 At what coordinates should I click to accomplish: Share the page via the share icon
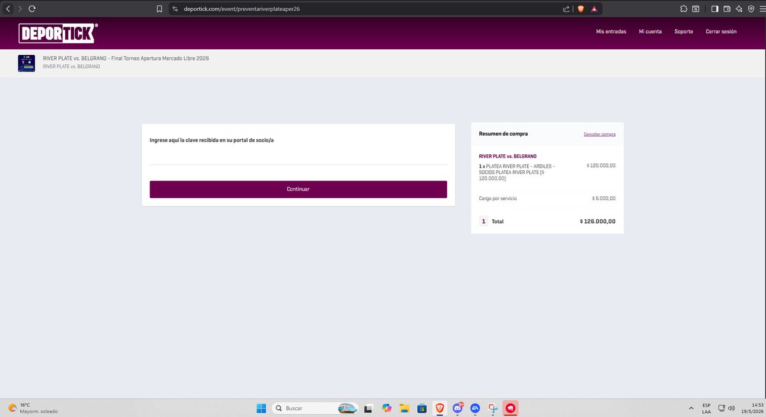click(x=566, y=9)
